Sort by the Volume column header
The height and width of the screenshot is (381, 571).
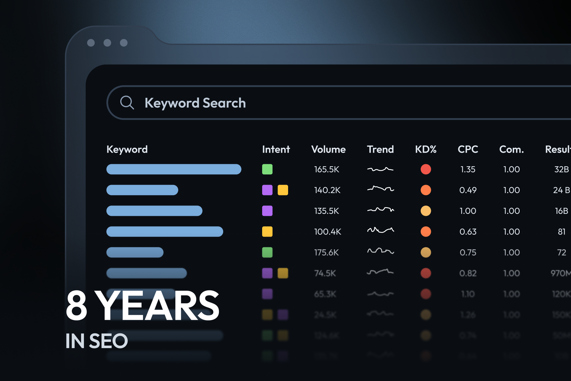click(328, 149)
